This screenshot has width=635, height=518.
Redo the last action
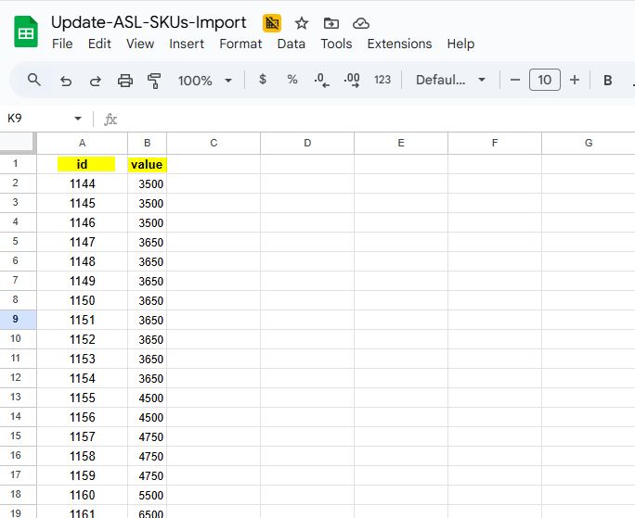click(96, 81)
